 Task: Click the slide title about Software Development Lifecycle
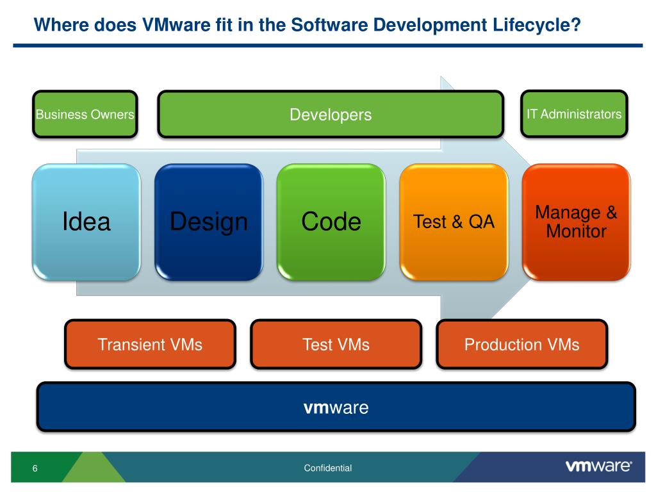(x=307, y=25)
